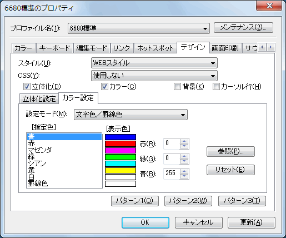Viewport: 286px width, 238px height.
Task: Select 緑 in the 指定色 list
Action: 64,157
